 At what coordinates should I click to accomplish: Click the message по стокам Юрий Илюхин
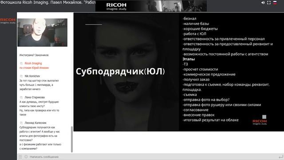tap(34, 68)
